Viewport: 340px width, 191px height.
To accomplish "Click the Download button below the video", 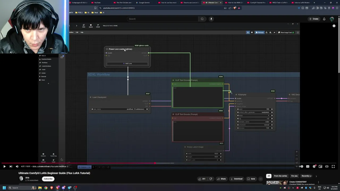I will click(236, 179).
